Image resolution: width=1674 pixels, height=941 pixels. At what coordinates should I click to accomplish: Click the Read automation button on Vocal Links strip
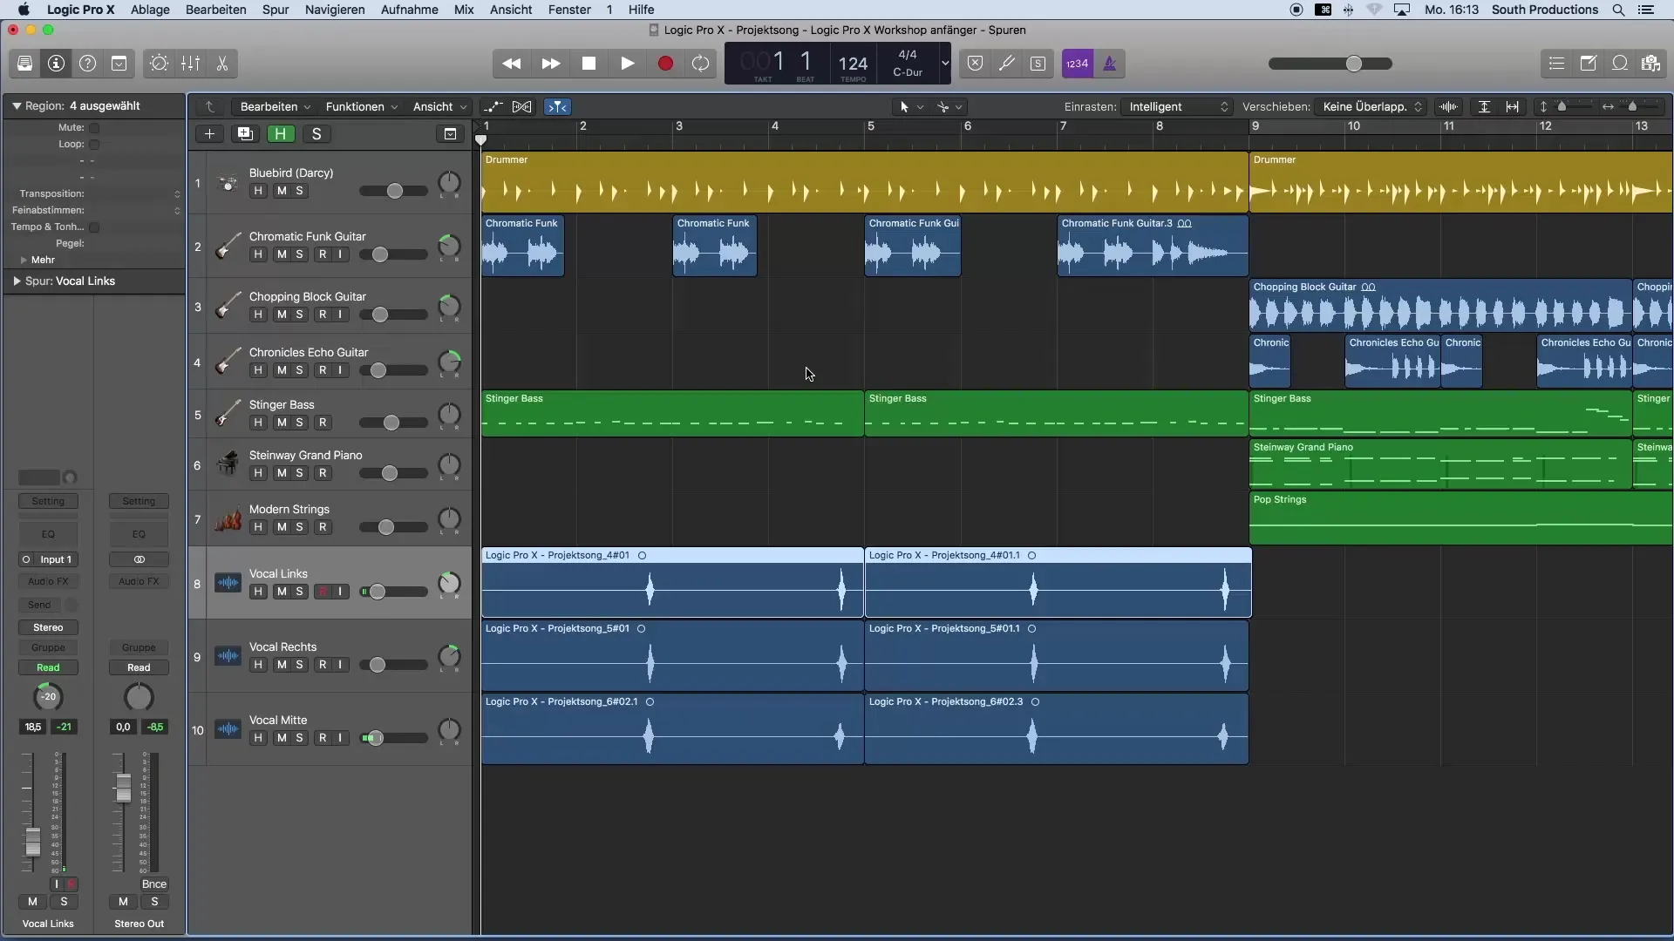pyautogui.click(x=48, y=668)
